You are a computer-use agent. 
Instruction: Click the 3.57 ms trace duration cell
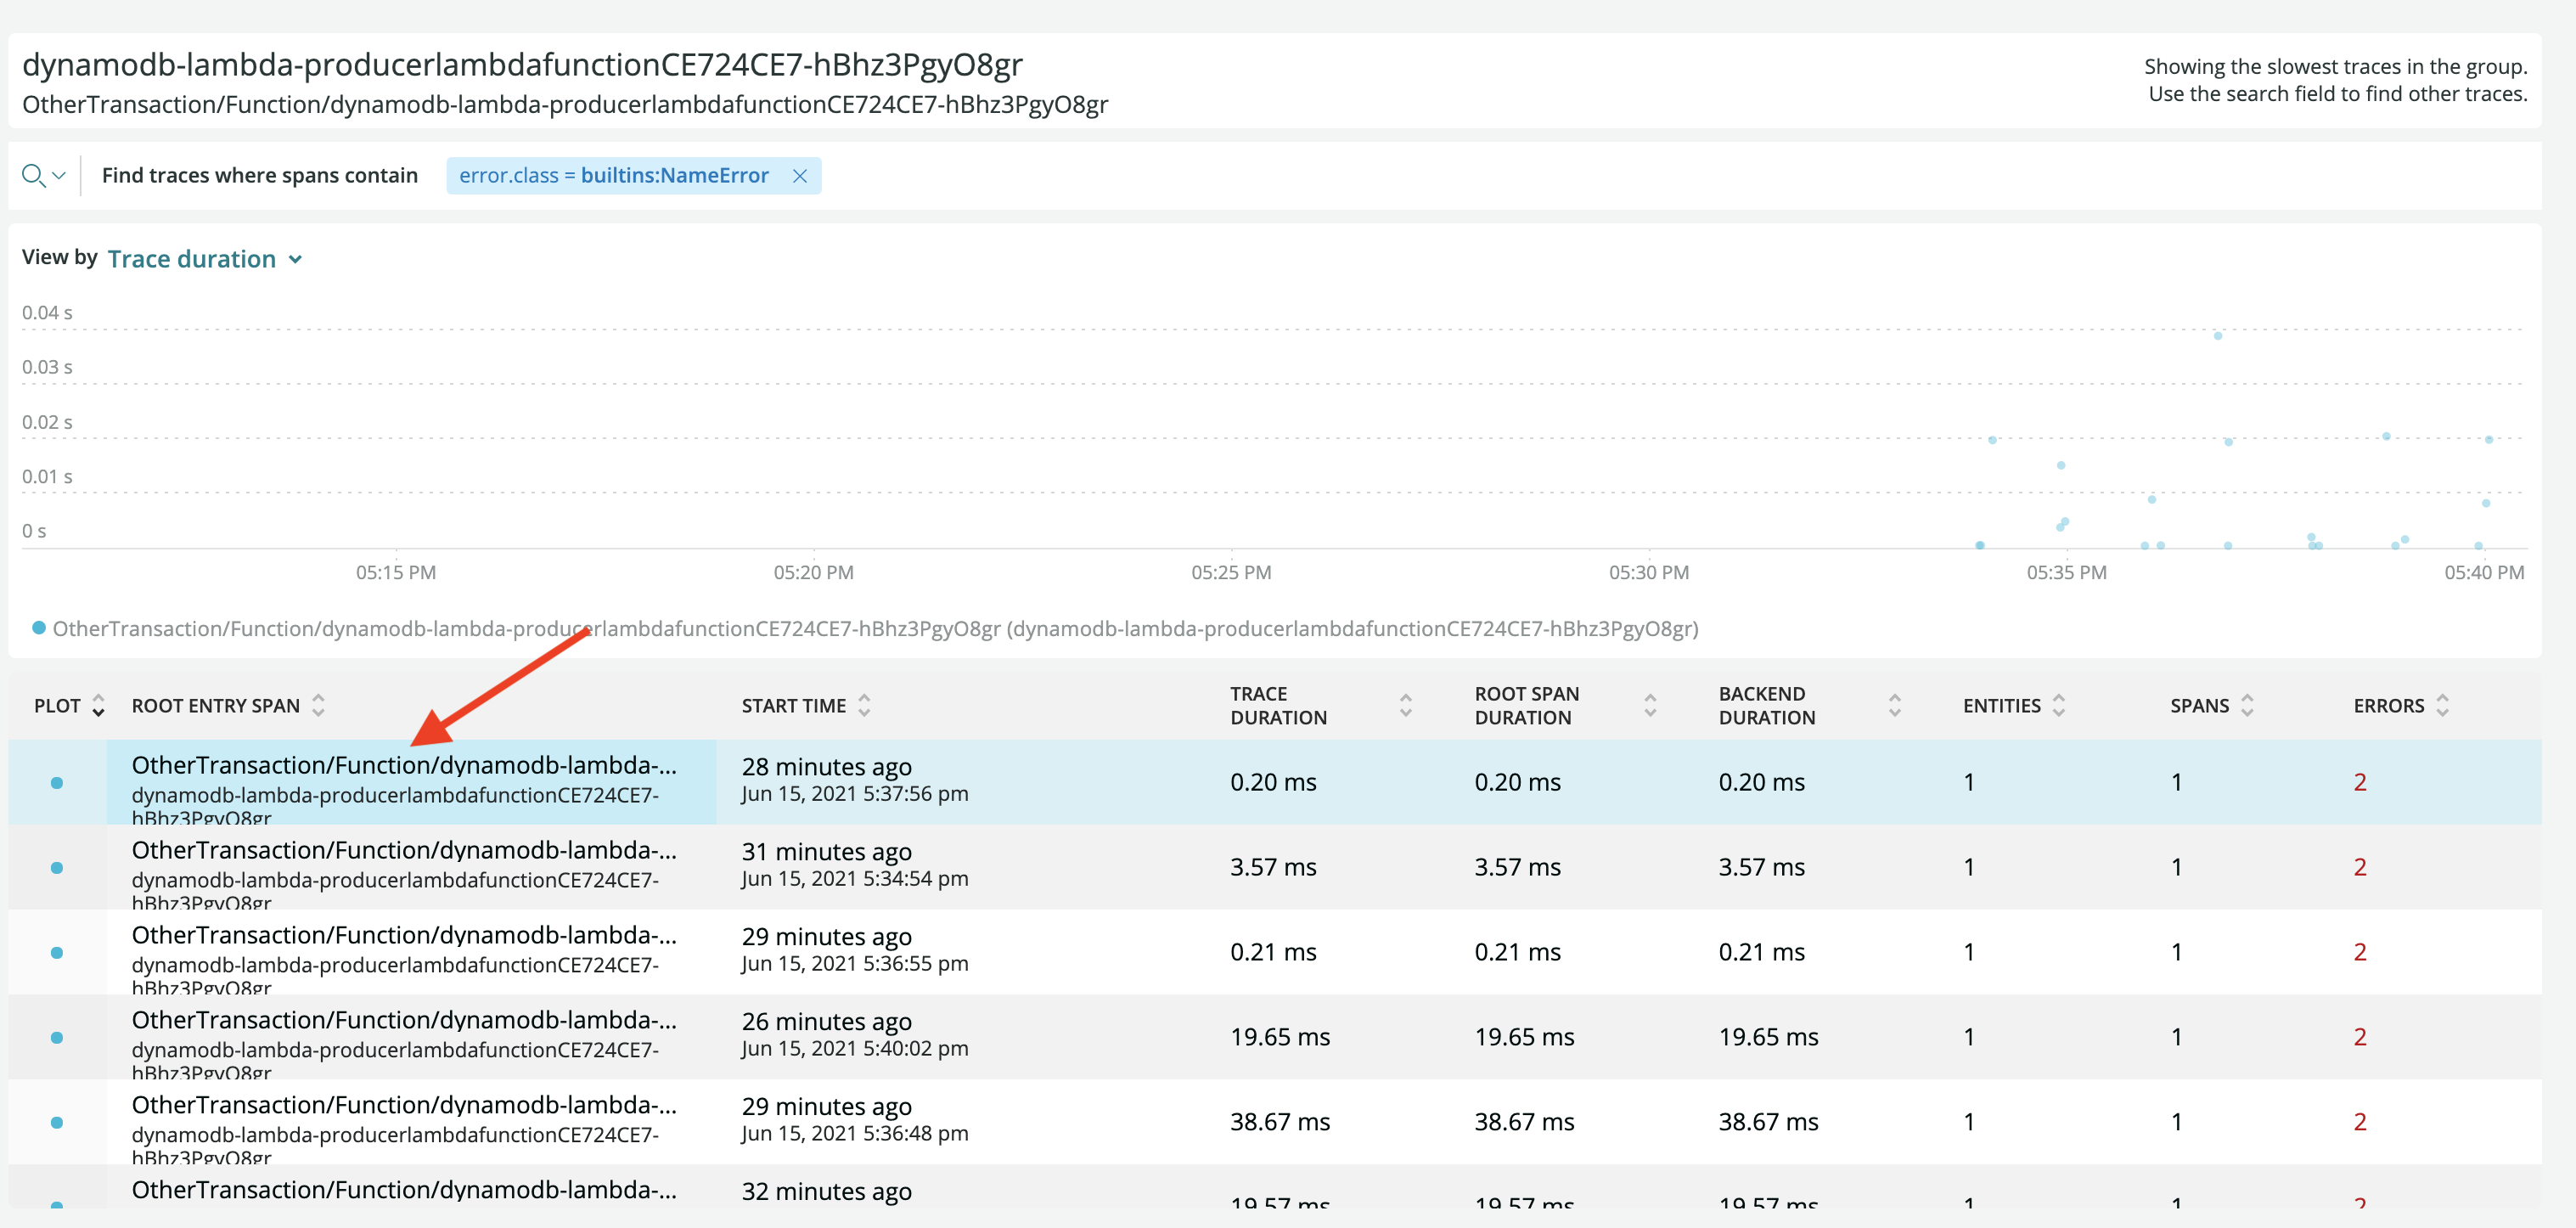1273,868
